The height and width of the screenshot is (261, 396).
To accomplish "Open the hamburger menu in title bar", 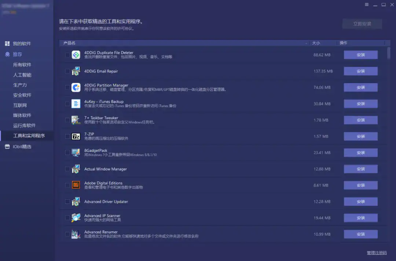I will [x=367, y=4].
